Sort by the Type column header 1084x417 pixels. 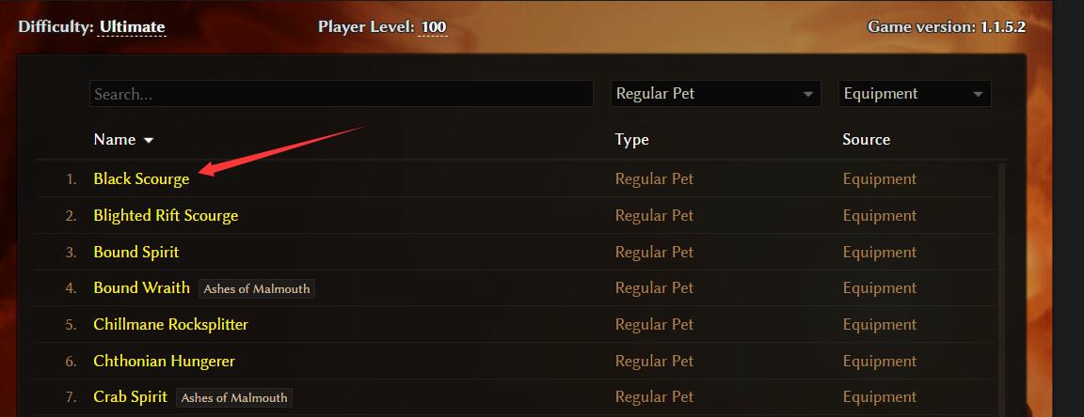pyautogui.click(x=632, y=139)
